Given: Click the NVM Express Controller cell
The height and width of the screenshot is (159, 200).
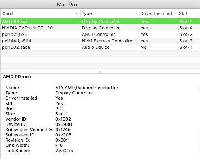Looking at the screenshot, I should (107, 41).
